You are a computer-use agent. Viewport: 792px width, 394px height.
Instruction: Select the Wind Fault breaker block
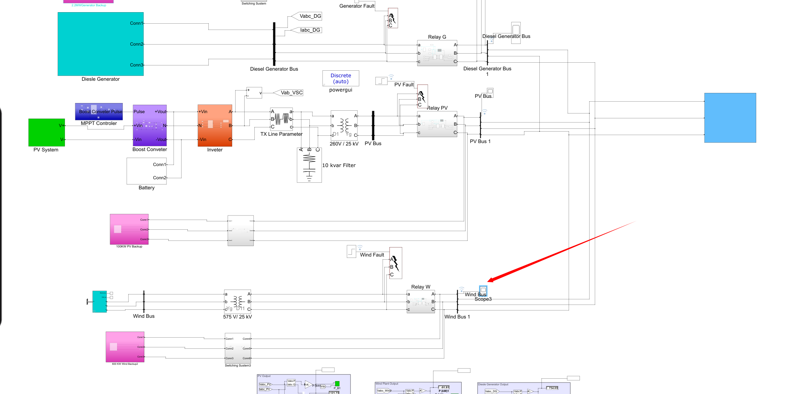coord(395,263)
